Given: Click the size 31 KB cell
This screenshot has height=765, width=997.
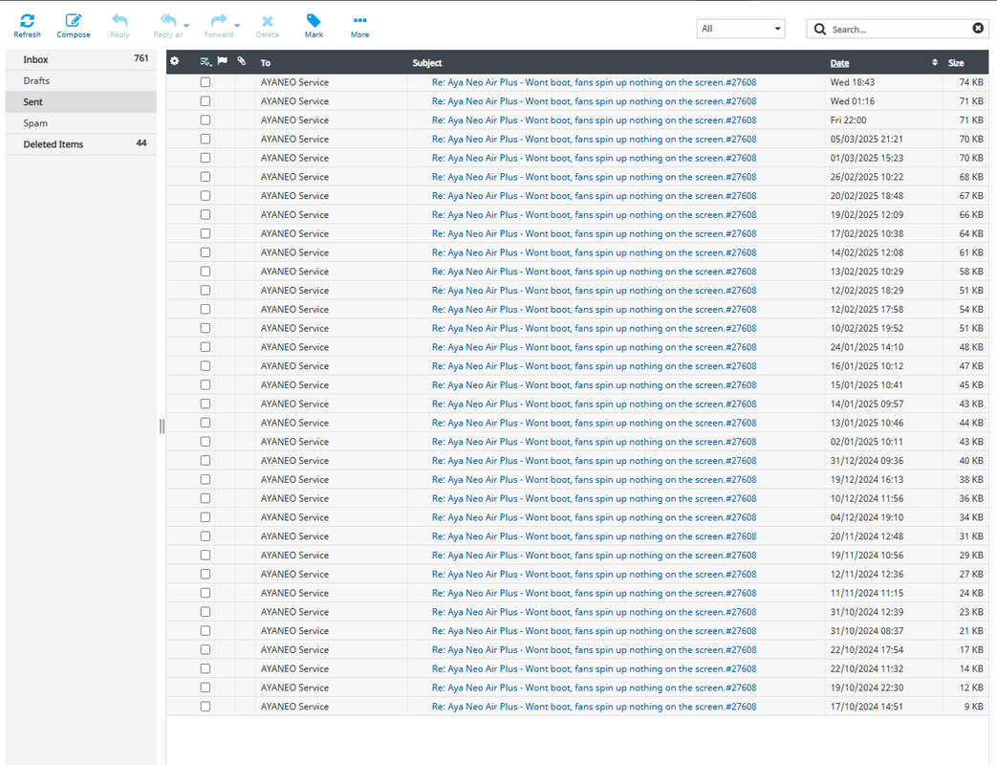Looking at the screenshot, I should (x=971, y=536).
